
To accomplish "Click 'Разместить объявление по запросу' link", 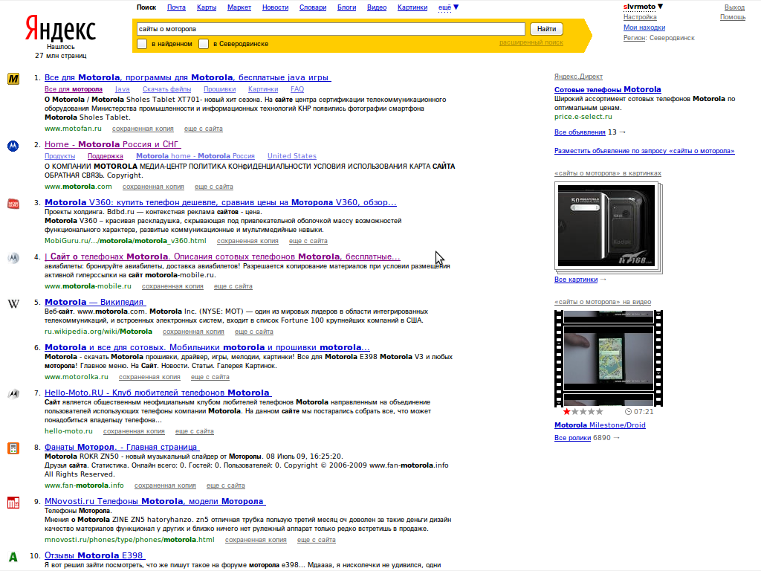I will click(644, 151).
